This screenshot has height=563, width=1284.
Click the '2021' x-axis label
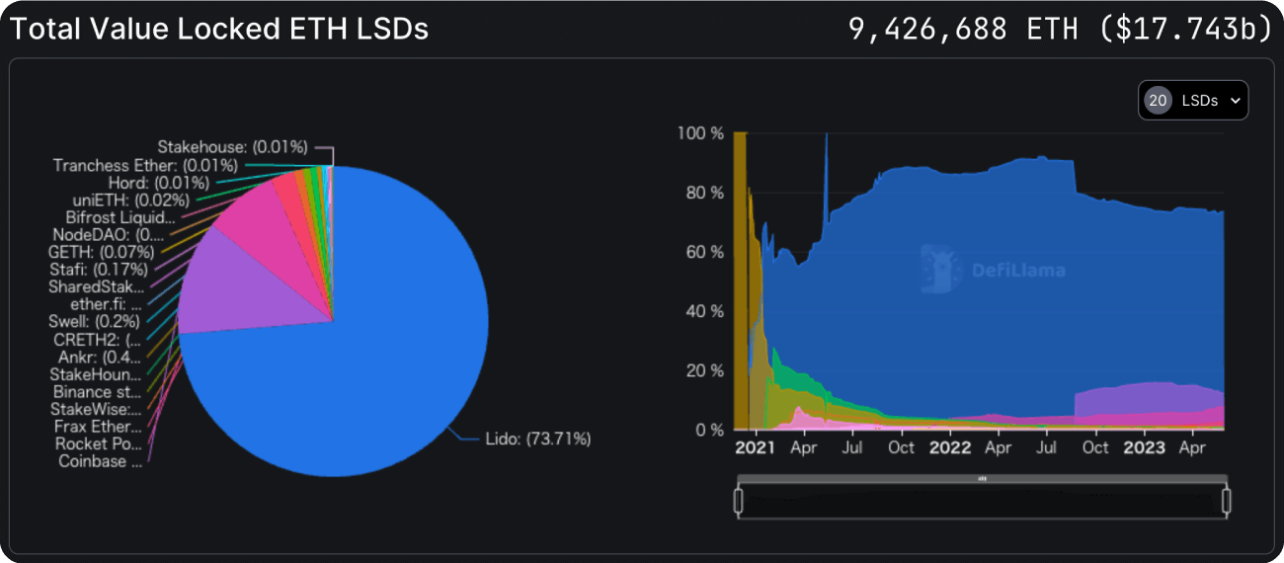click(757, 447)
